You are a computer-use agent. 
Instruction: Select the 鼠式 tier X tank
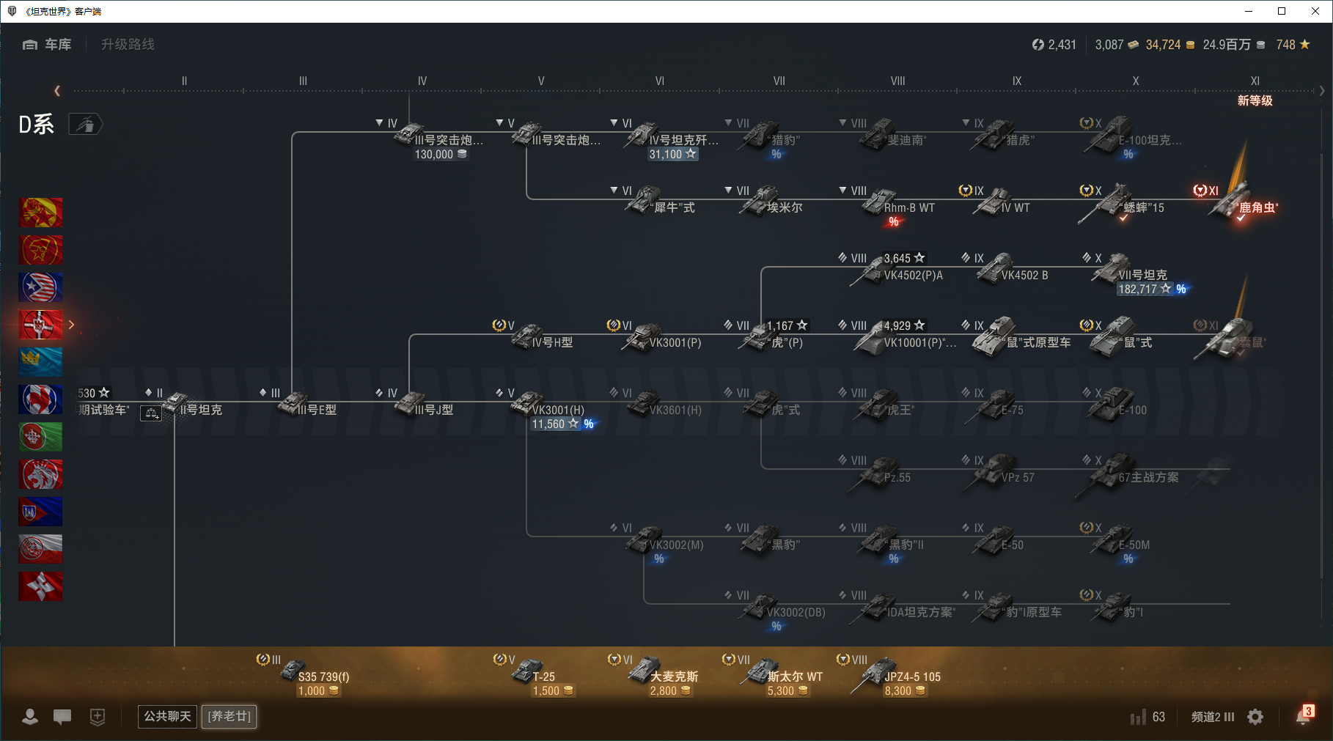coord(1118,336)
